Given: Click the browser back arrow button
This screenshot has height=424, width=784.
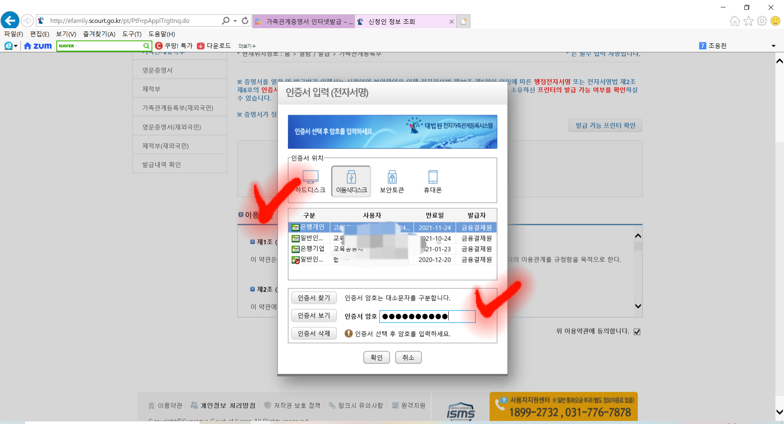Looking at the screenshot, I should coord(10,20).
